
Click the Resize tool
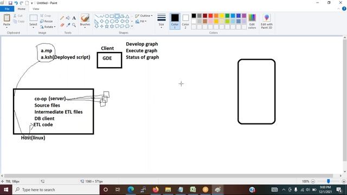(47, 21)
